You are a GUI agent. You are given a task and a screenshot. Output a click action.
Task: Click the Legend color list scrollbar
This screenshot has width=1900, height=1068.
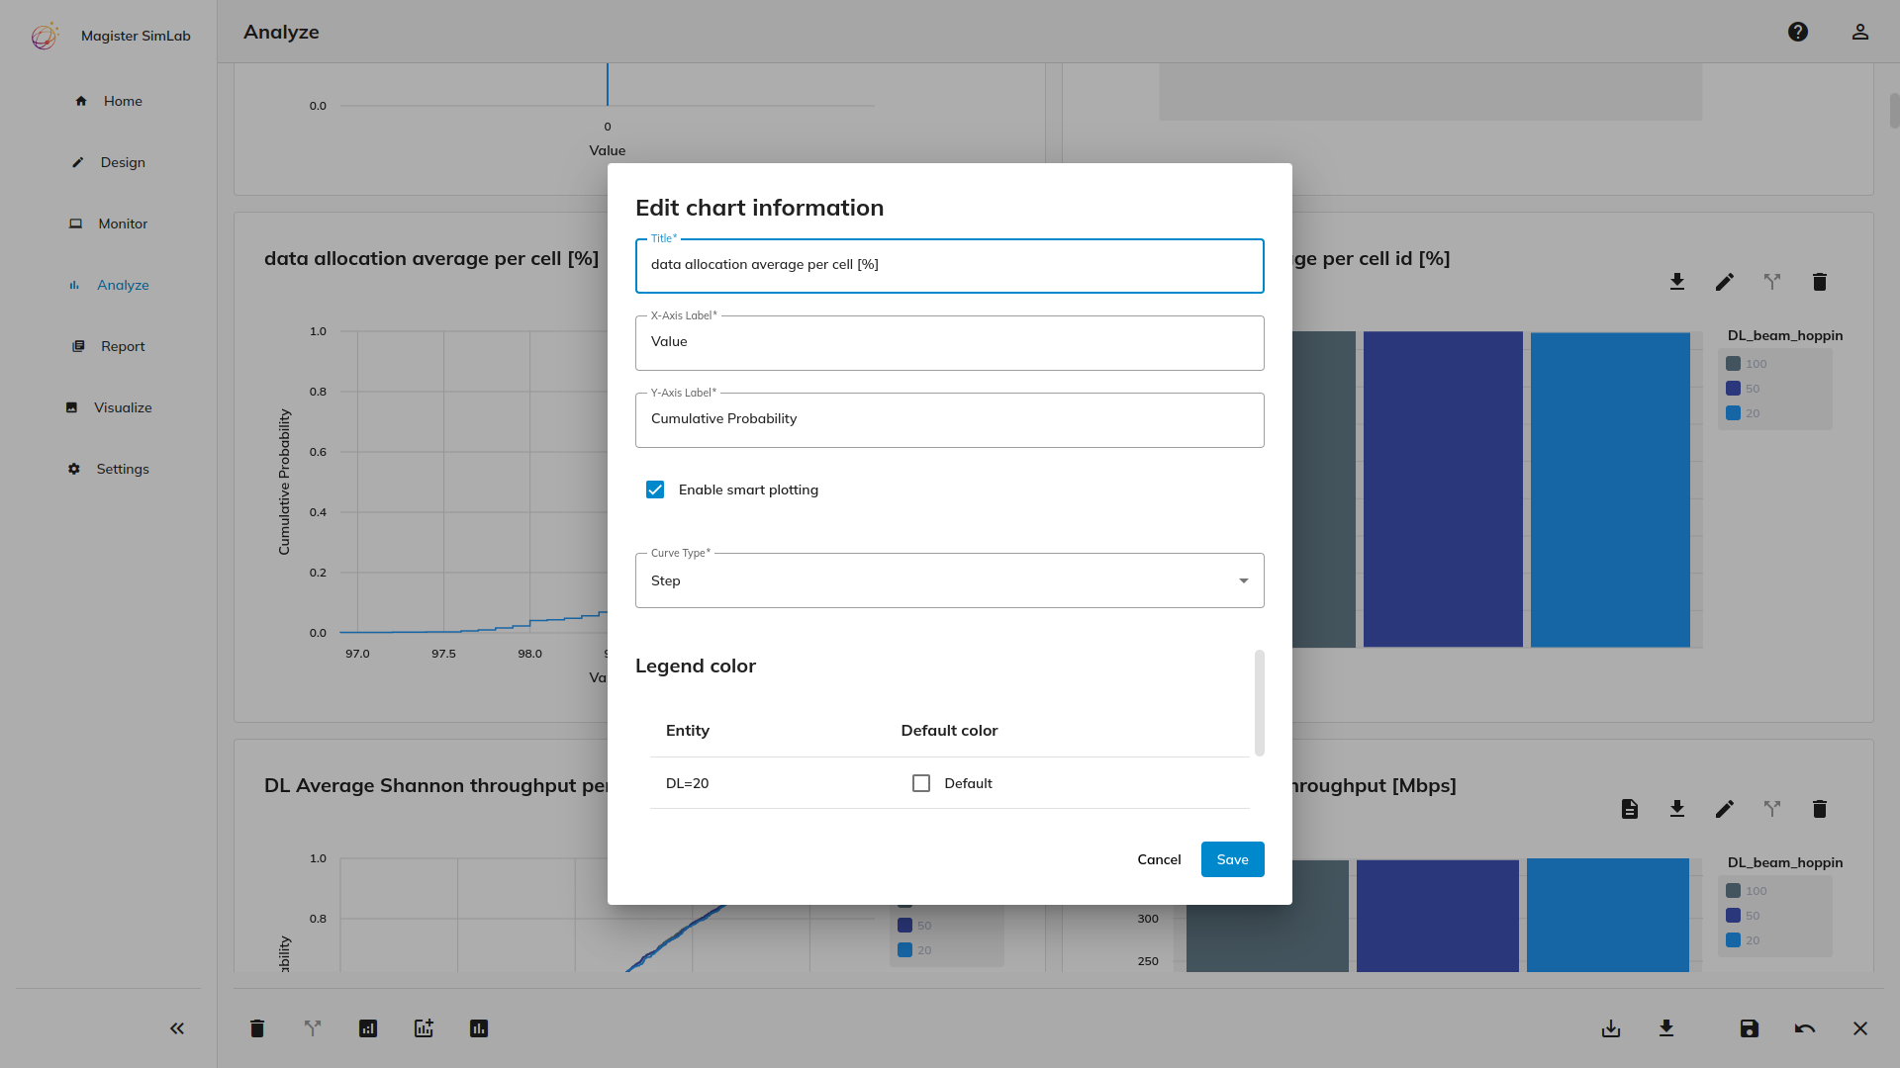click(x=1260, y=703)
